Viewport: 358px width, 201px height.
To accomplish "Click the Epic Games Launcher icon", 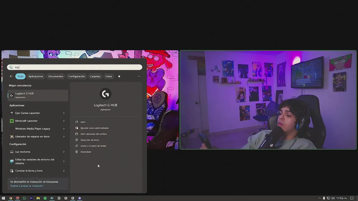I will (11, 113).
